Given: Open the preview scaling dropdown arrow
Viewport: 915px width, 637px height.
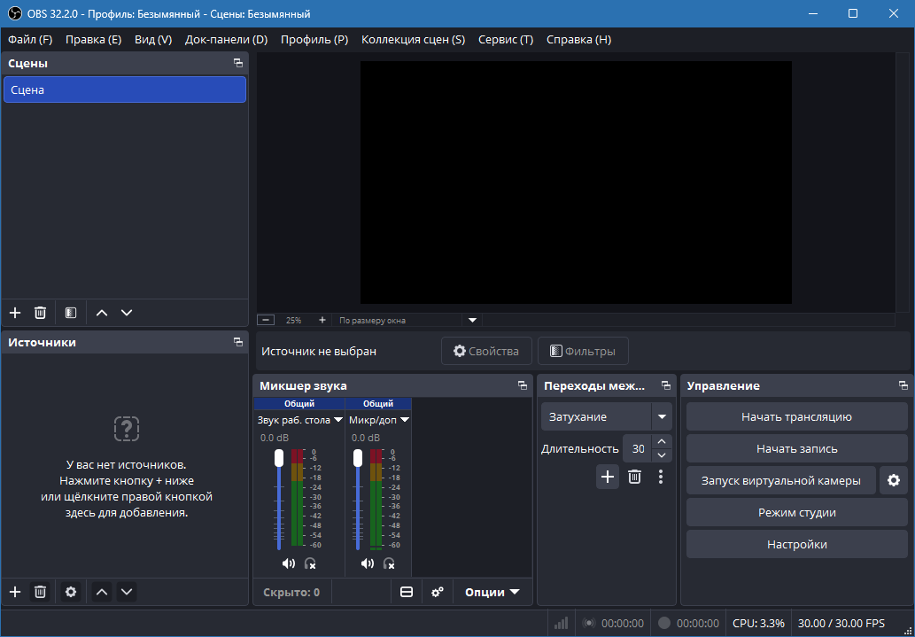Looking at the screenshot, I should [473, 320].
